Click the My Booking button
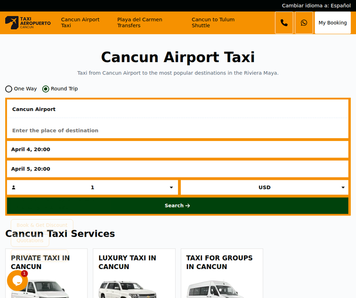Viewport: 356px width, 298px height. pos(333,23)
